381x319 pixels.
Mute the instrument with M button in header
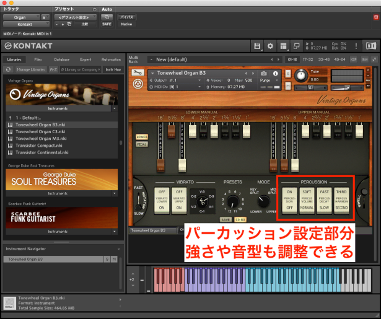(287, 85)
